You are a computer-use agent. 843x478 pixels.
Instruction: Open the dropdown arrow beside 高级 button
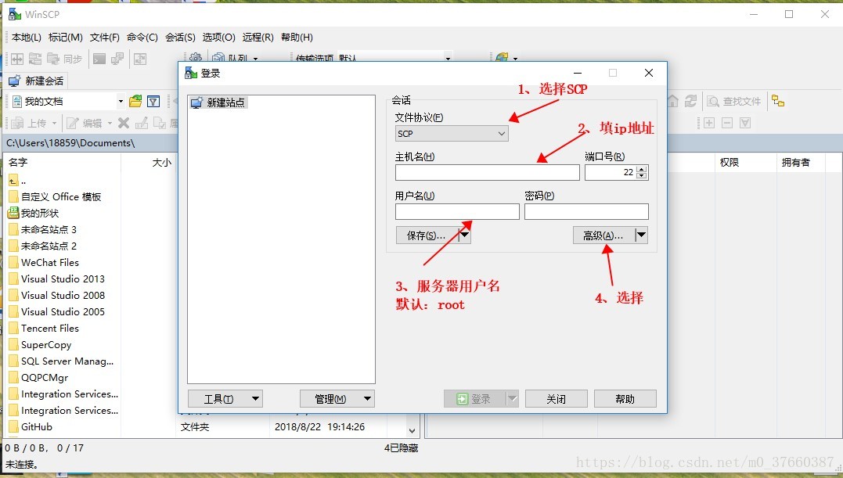coord(641,235)
